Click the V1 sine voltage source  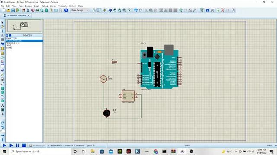tap(103, 79)
